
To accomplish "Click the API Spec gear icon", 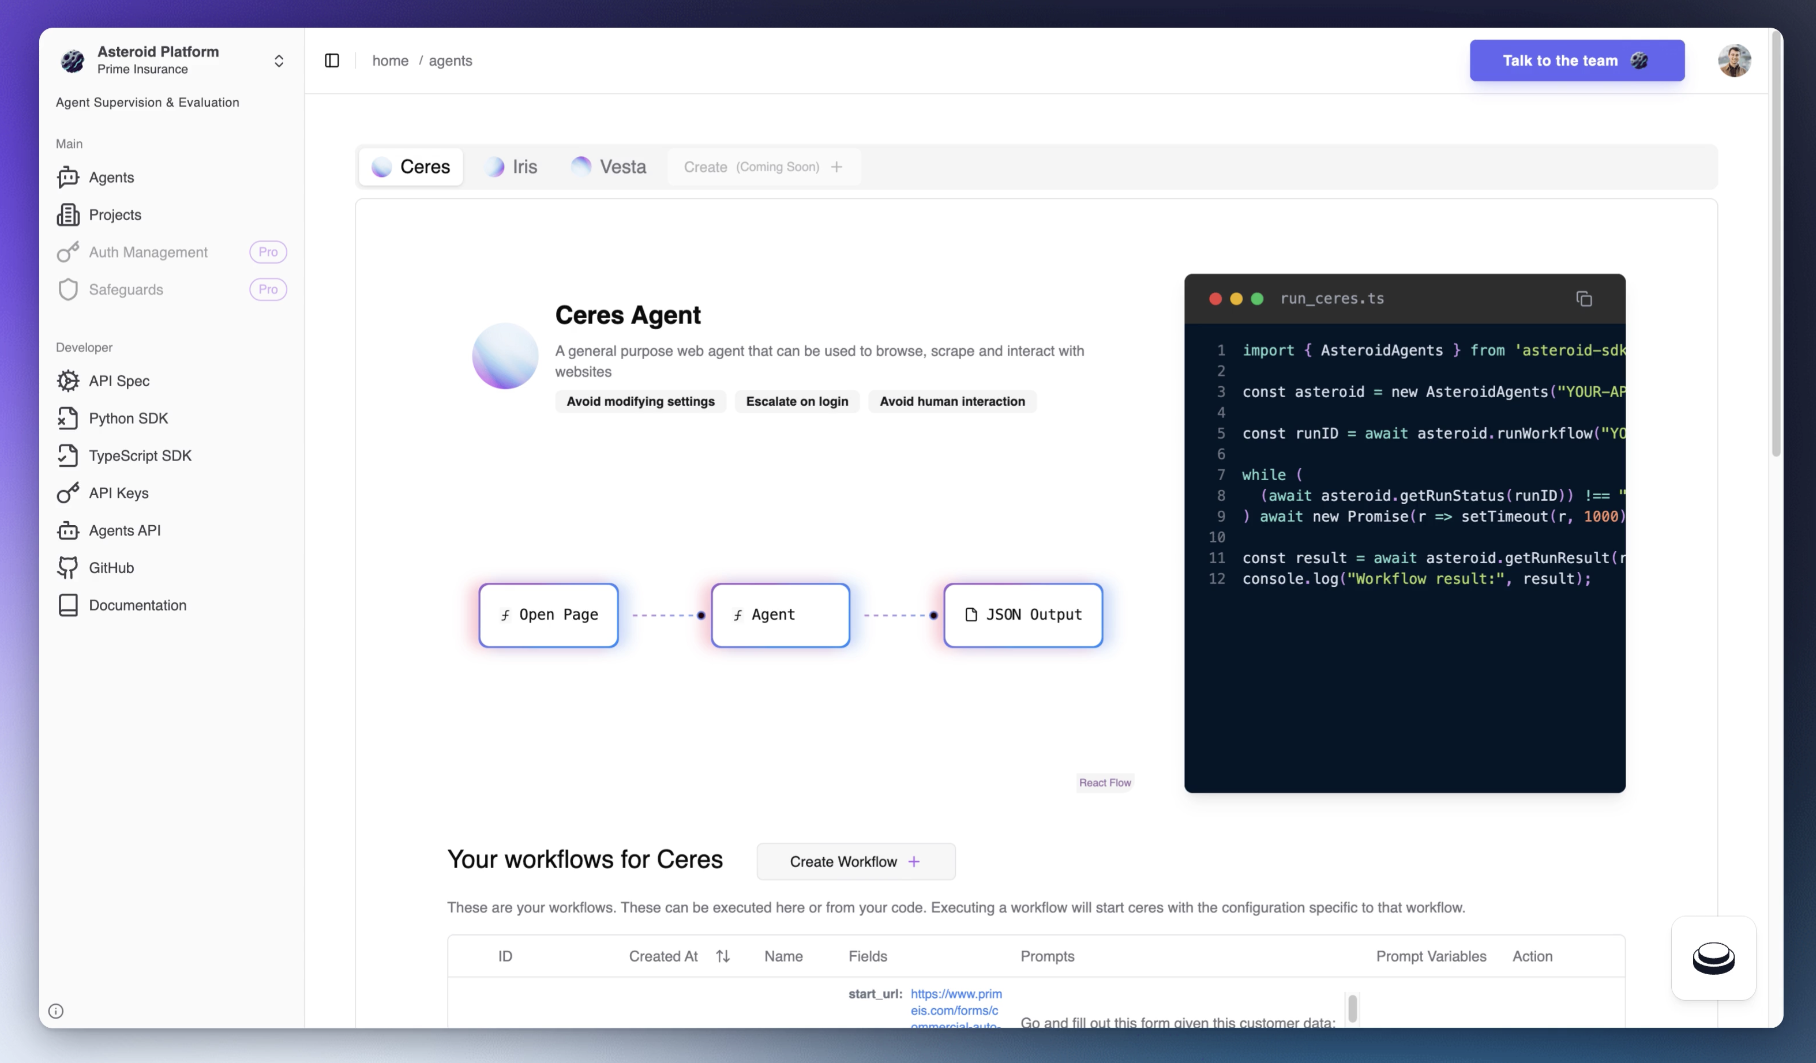I will coord(67,381).
